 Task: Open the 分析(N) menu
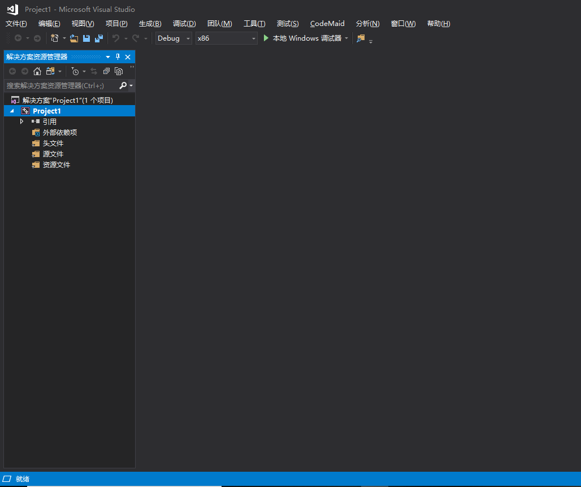click(367, 24)
